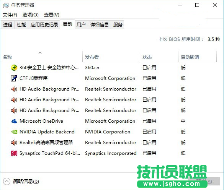Click the 上次 BIOS 所用时间 3.5 秒 value
This screenshot has height=190, width=224.
214,39
